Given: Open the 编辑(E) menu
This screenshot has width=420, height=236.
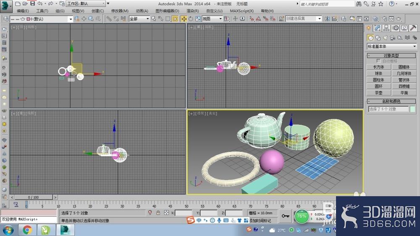Looking at the screenshot, I should coord(23,11).
